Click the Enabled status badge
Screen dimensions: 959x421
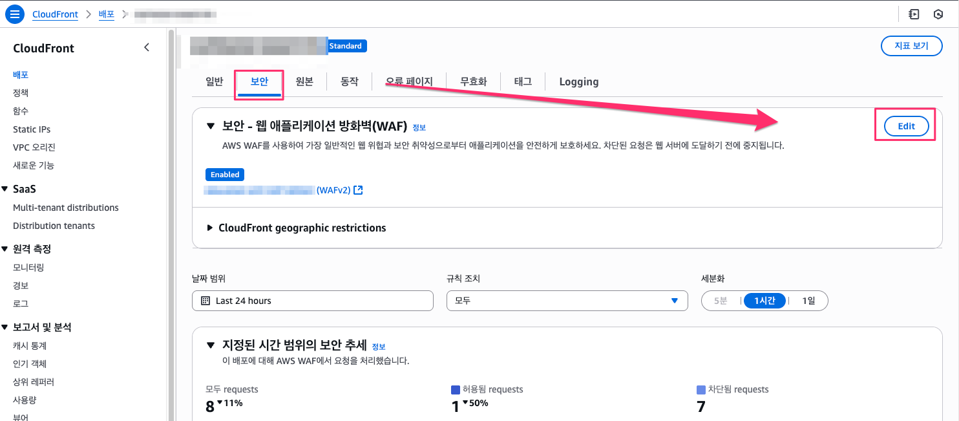pyautogui.click(x=225, y=175)
